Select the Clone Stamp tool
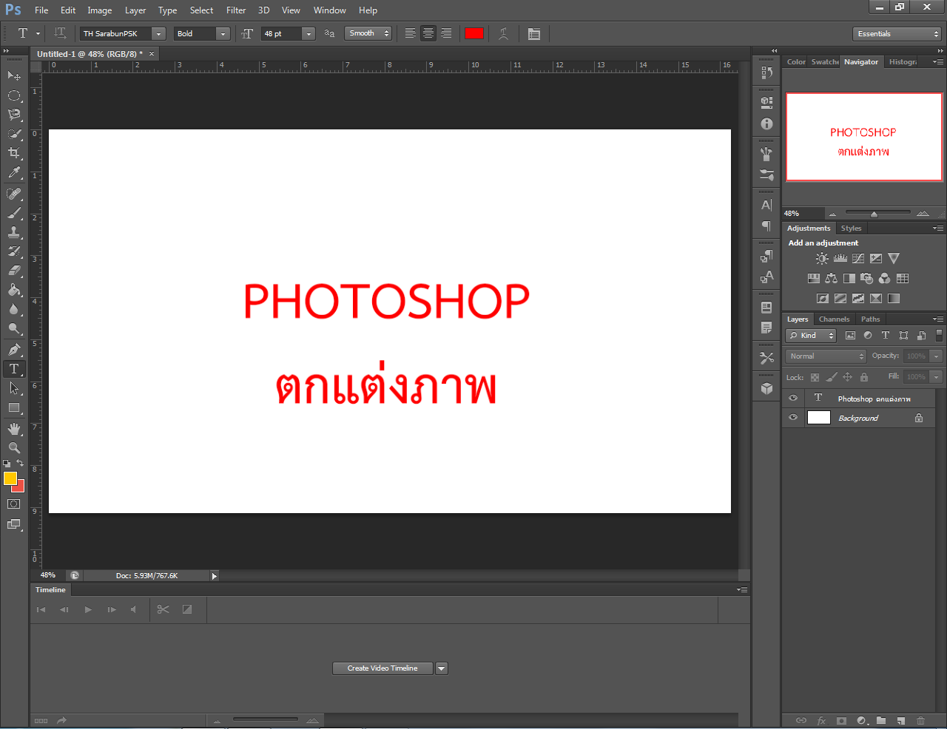Screen dimensions: 947x729 [x=14, y=232]
